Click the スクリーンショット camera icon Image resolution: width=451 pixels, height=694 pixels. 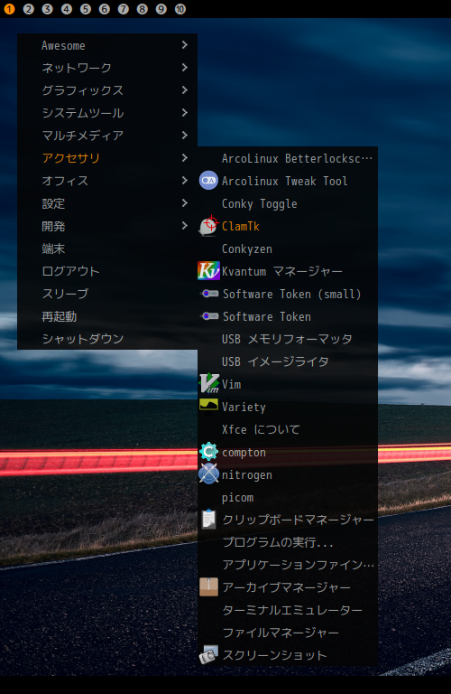point(208,655)
